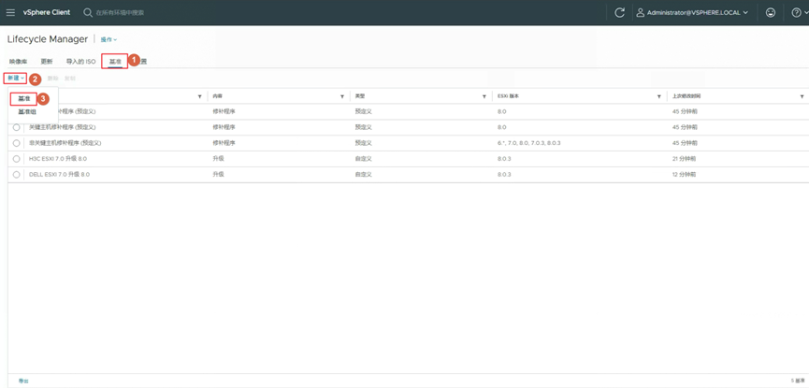The height and width of the screenshot is (388, 809).
Task: Sort by the ESXi 版本 column header
Action: point(508,96)
